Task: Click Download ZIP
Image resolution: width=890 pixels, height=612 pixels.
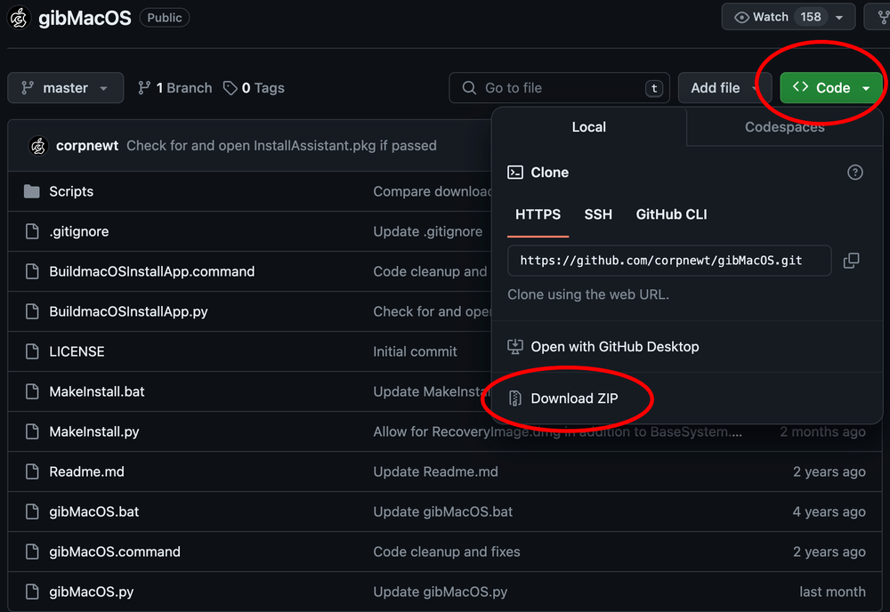Action: 574,399
